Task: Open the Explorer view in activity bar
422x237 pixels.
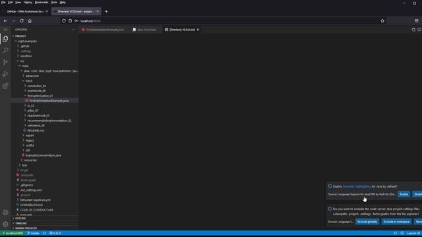Action: 5,39
